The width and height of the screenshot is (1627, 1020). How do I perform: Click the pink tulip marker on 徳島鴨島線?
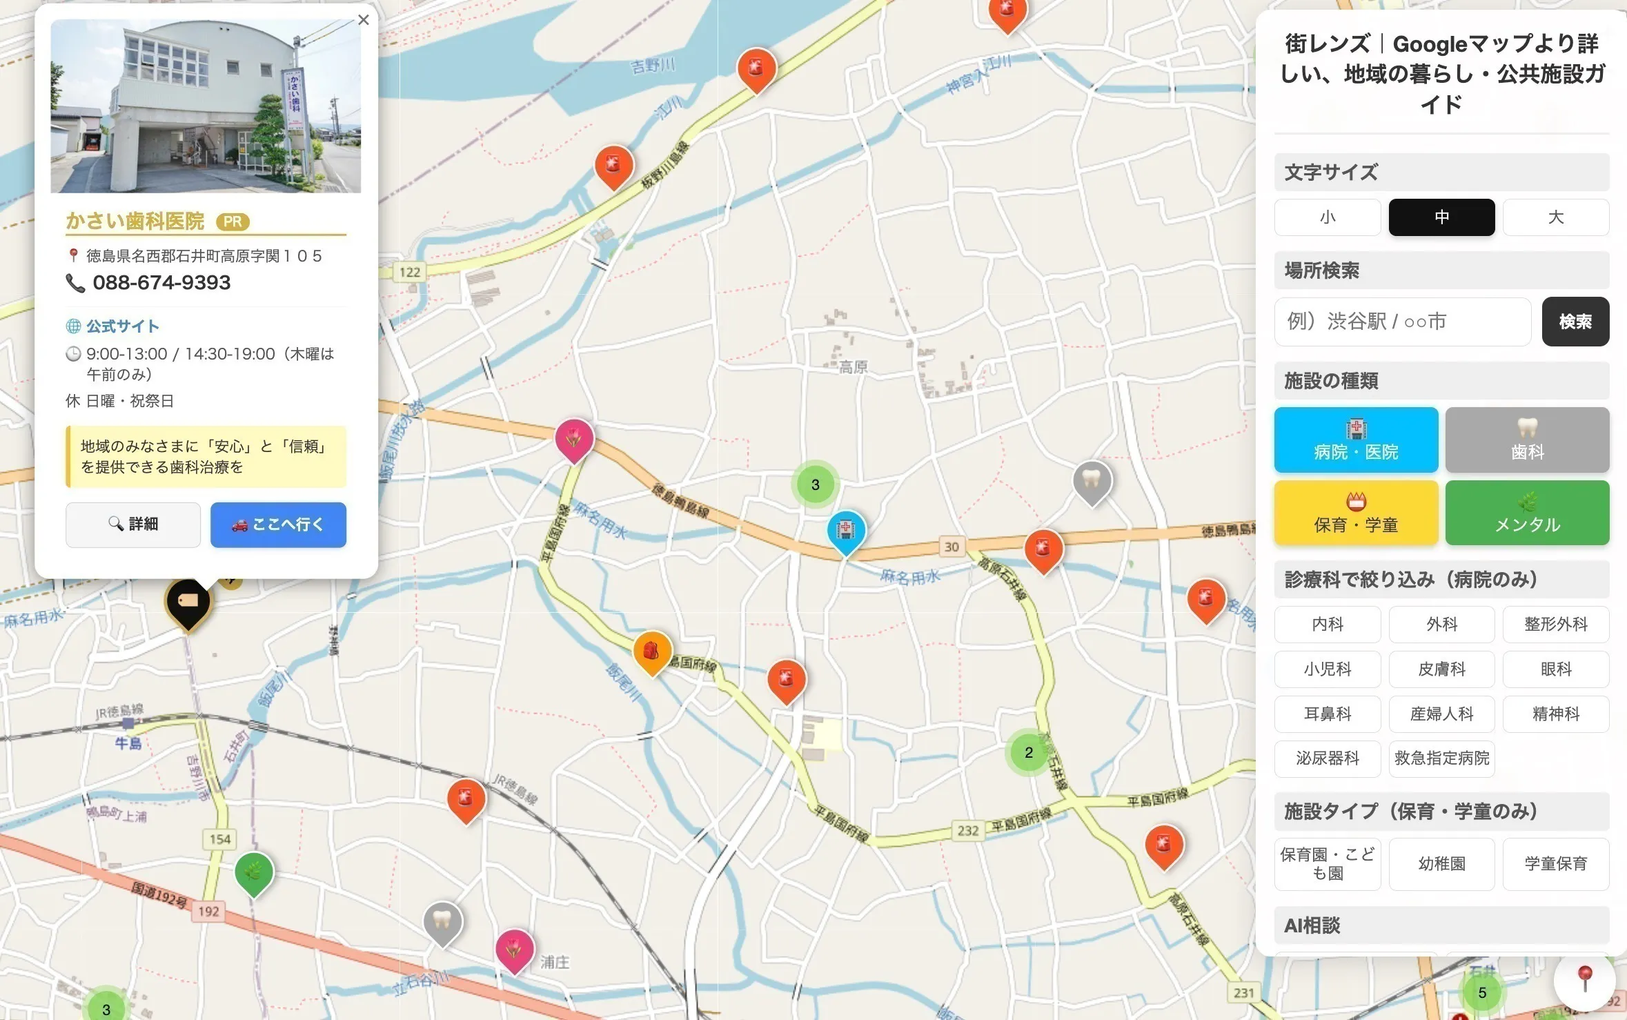[574, 438]
